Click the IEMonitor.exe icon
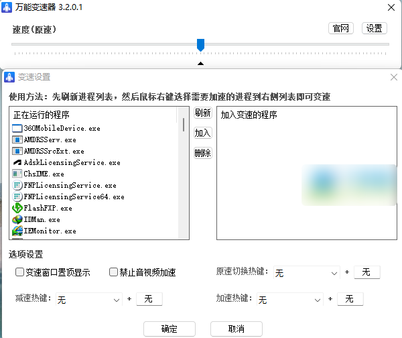This screenshot has height=338, width=402. [17, 231]
